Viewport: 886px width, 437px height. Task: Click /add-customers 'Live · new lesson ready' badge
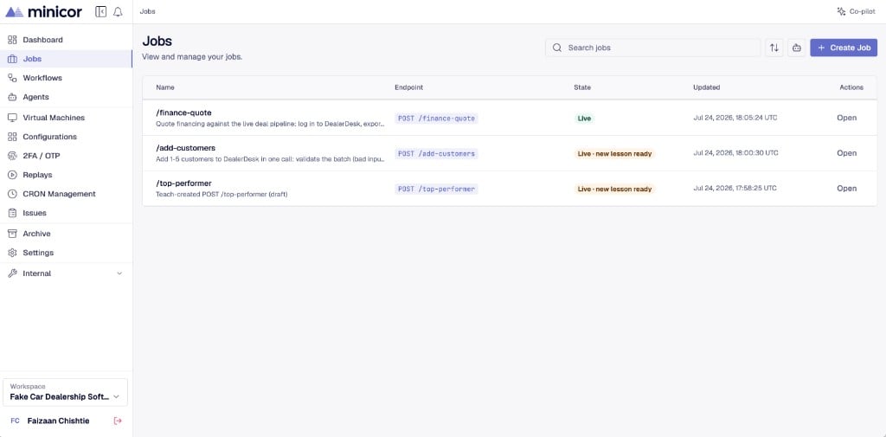[614, 154]
